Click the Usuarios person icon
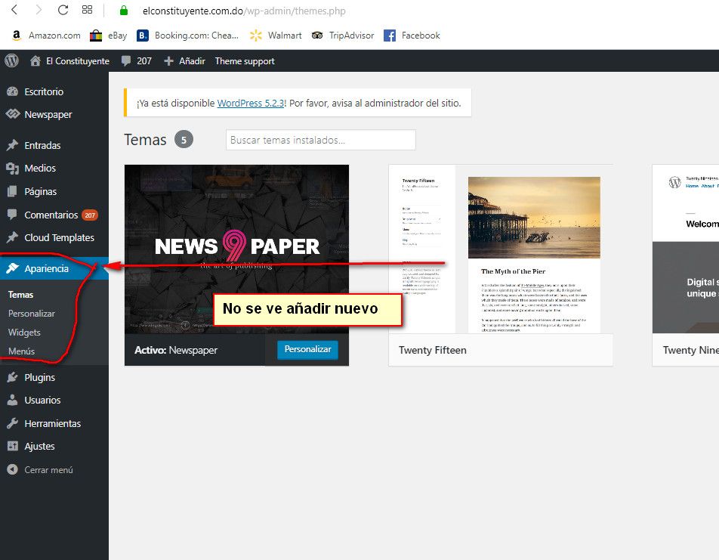Viewport: 719px width, 560px height. click(x=12, y=400)
